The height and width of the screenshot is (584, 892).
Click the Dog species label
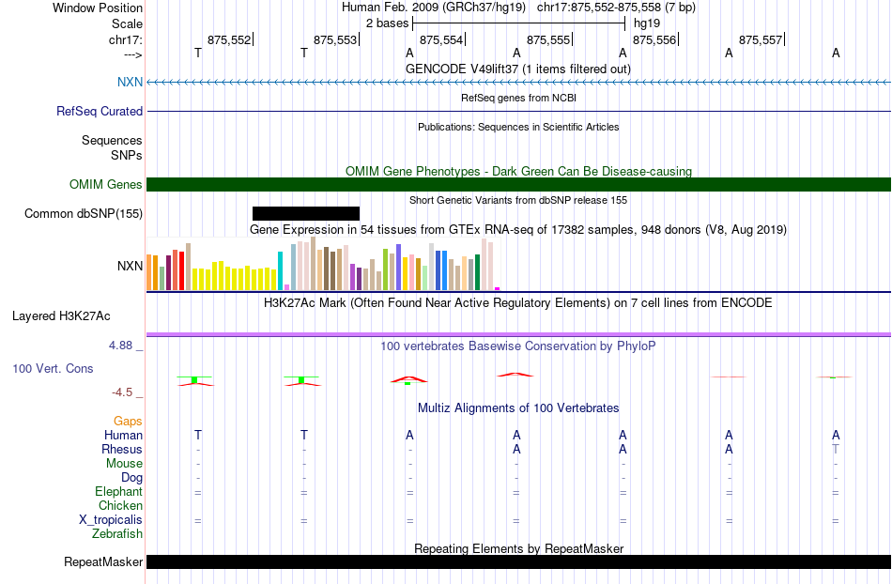131,478
